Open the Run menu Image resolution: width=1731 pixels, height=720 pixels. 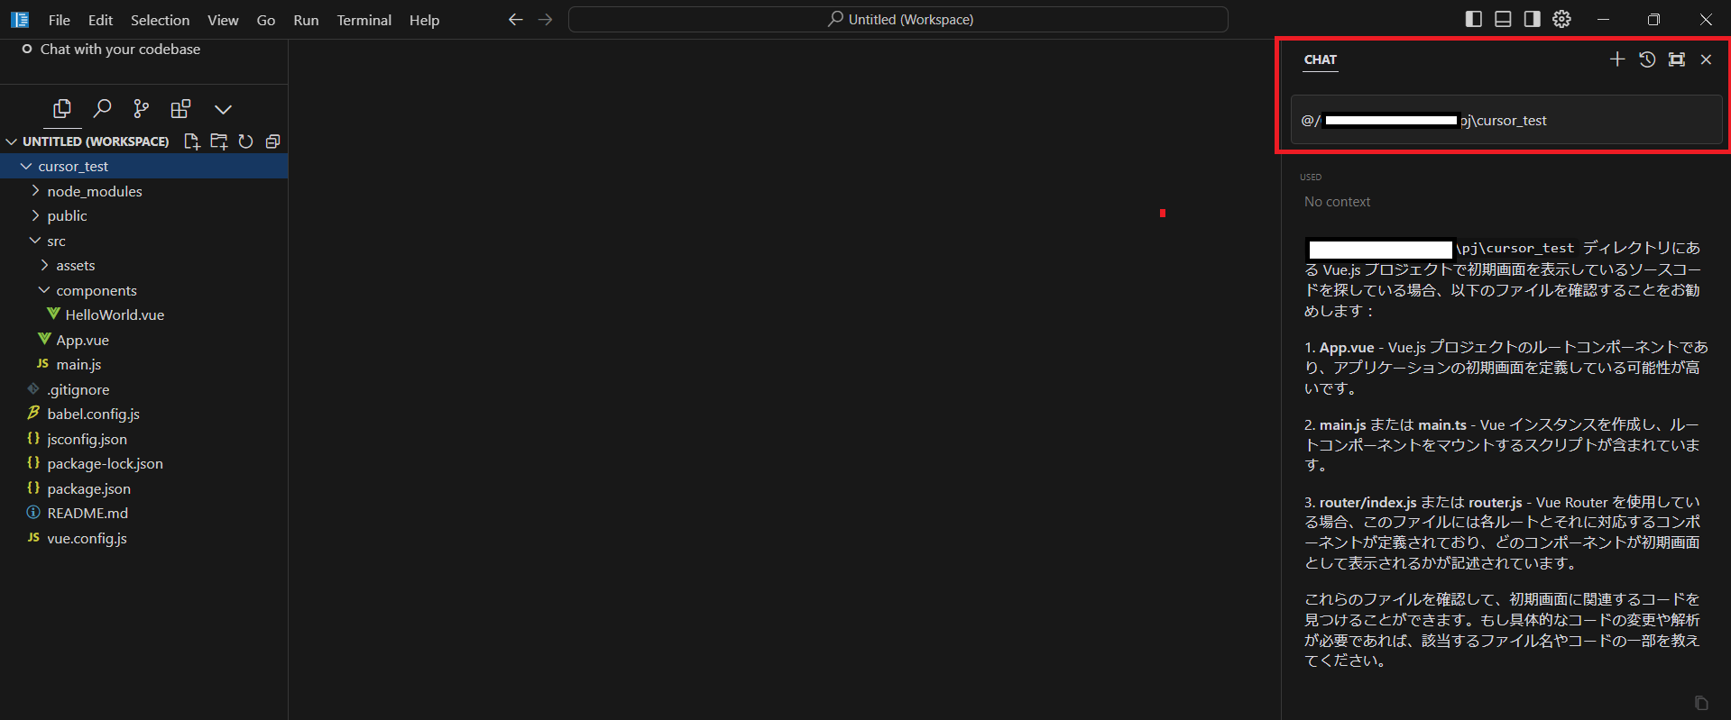306,20
